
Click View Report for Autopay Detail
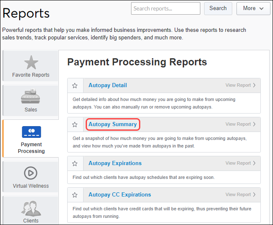240,85
